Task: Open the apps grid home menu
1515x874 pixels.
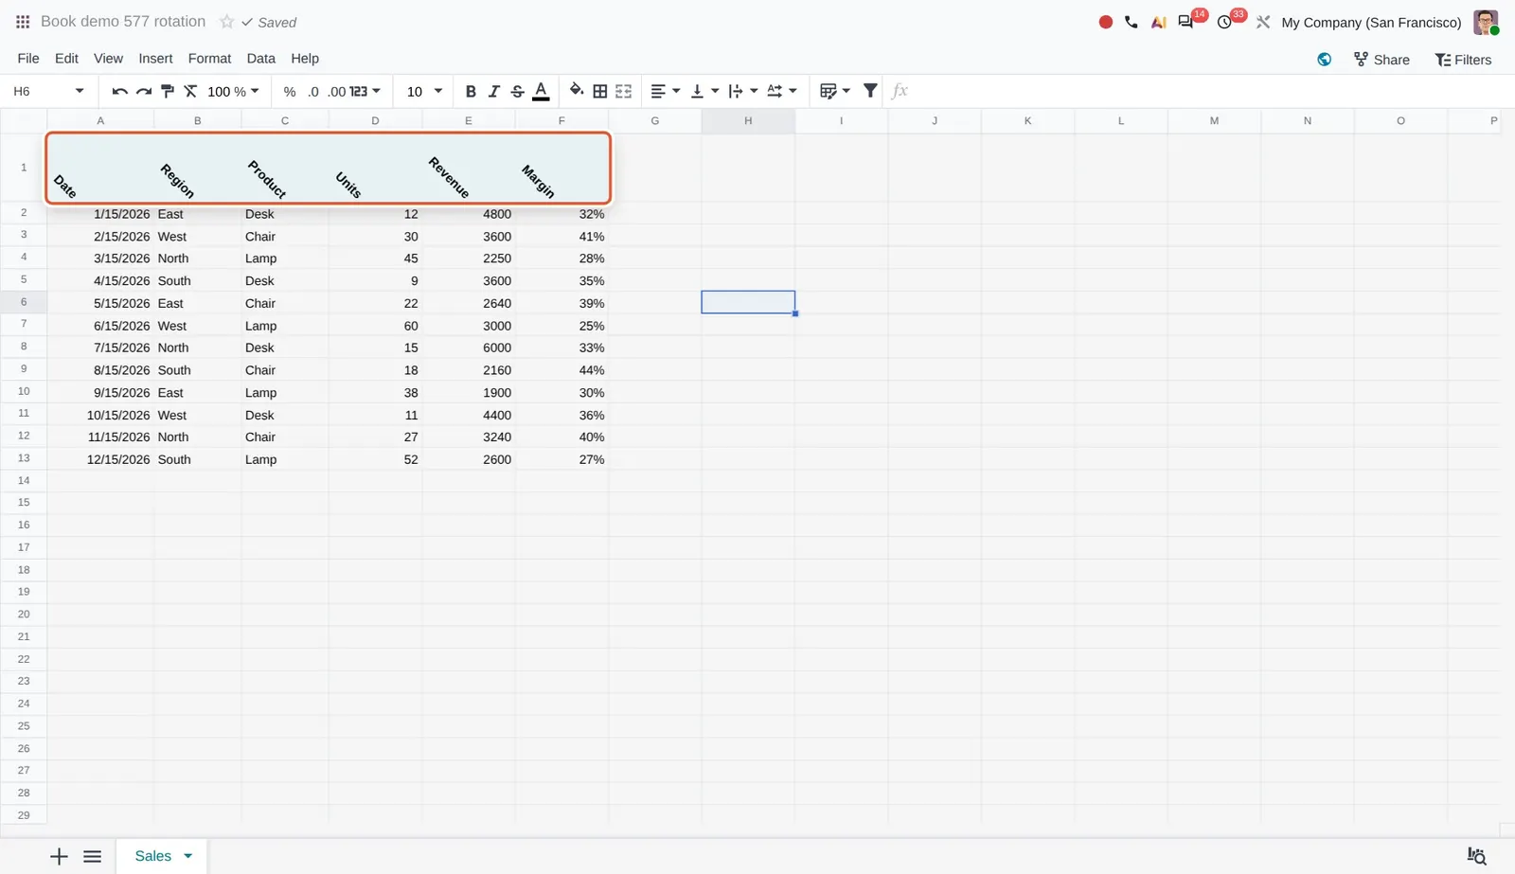Action: [23, 22]
